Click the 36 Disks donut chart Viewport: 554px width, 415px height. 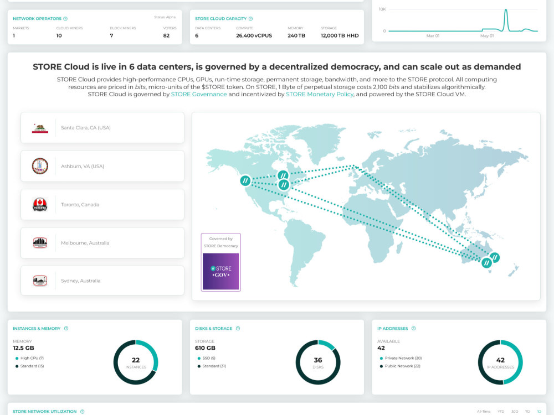click(318, 362)
